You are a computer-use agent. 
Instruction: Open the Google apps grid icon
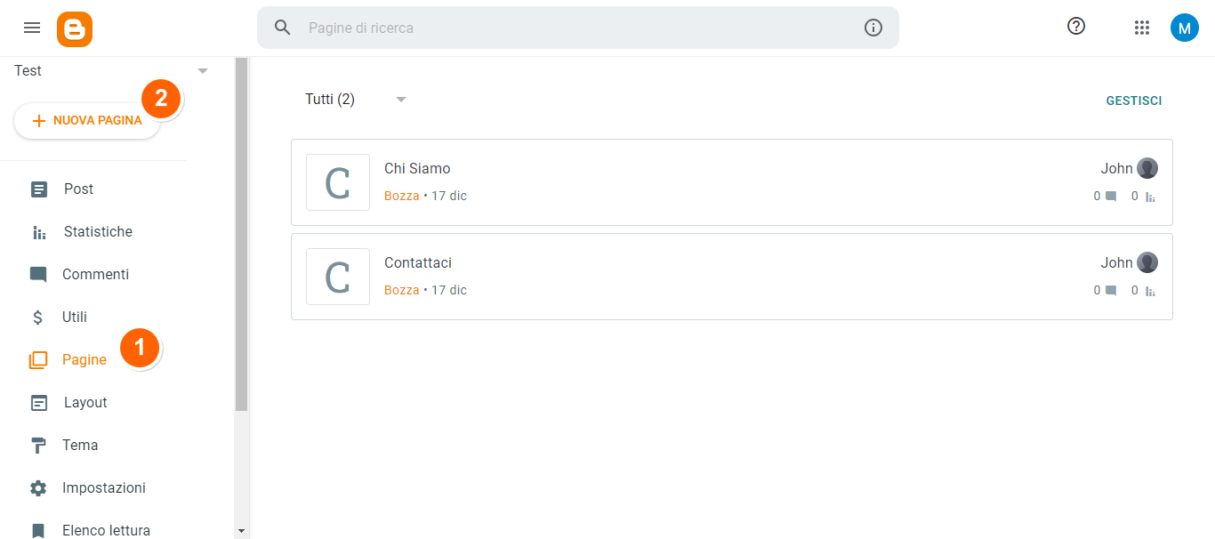click(1142, 28)
